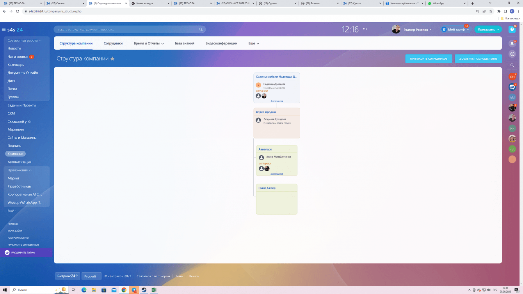Open the 2 сотрудника link in Авиапарк
The image size is (523, 294).
pyautogui.click(x=277, y=174)
